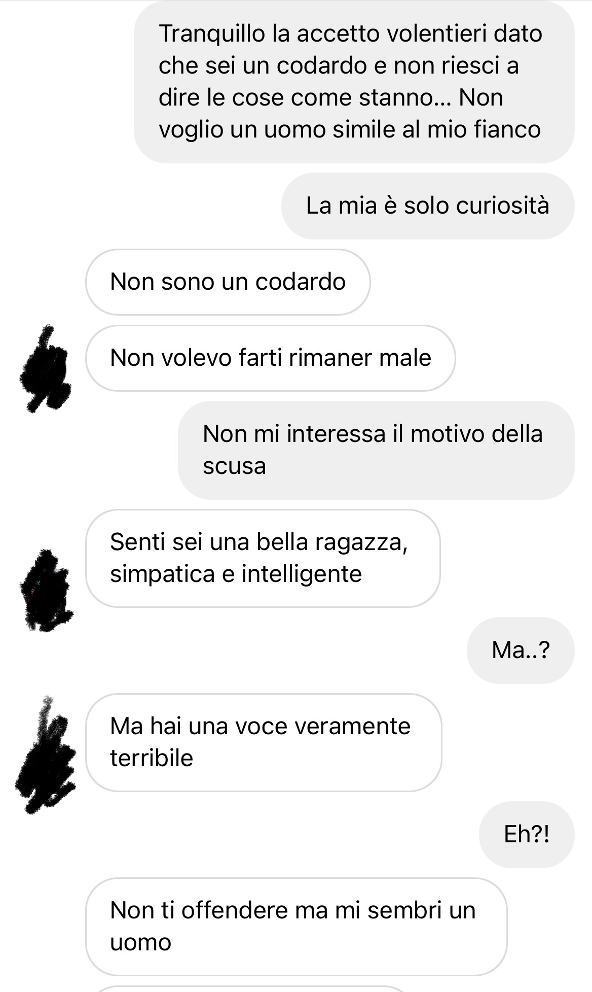The height and width of the screenshot is (992, 592).
Task: Click the word 'fianco' ending the first message
Action: coord(507,129)
